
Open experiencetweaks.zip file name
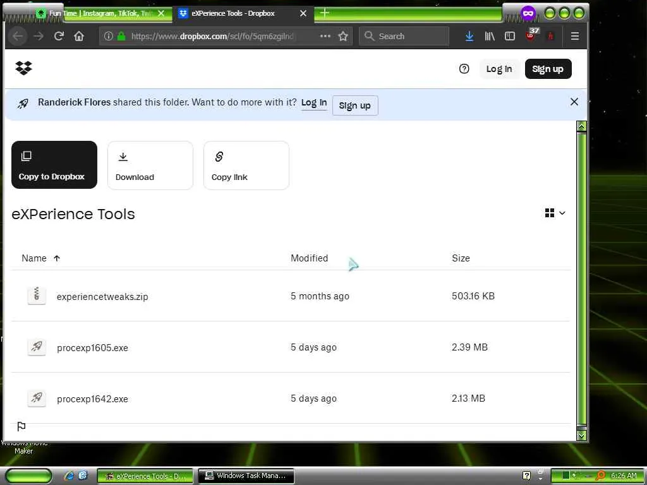click(x=102, y=297)
